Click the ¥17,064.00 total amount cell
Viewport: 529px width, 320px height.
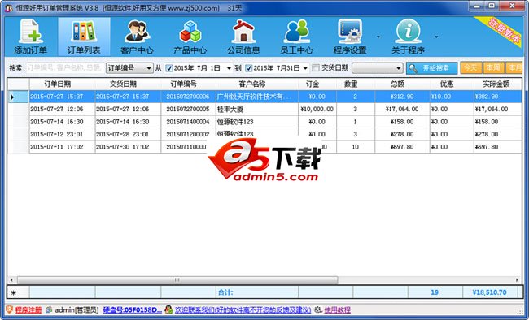[x=402, y=109]
